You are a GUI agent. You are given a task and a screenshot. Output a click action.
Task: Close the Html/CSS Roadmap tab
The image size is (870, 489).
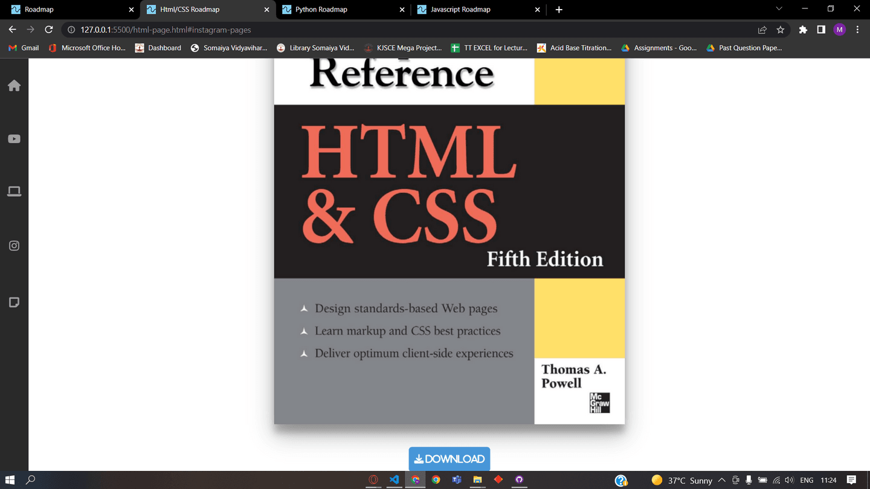pyautogui.click(x=266, y=10)
